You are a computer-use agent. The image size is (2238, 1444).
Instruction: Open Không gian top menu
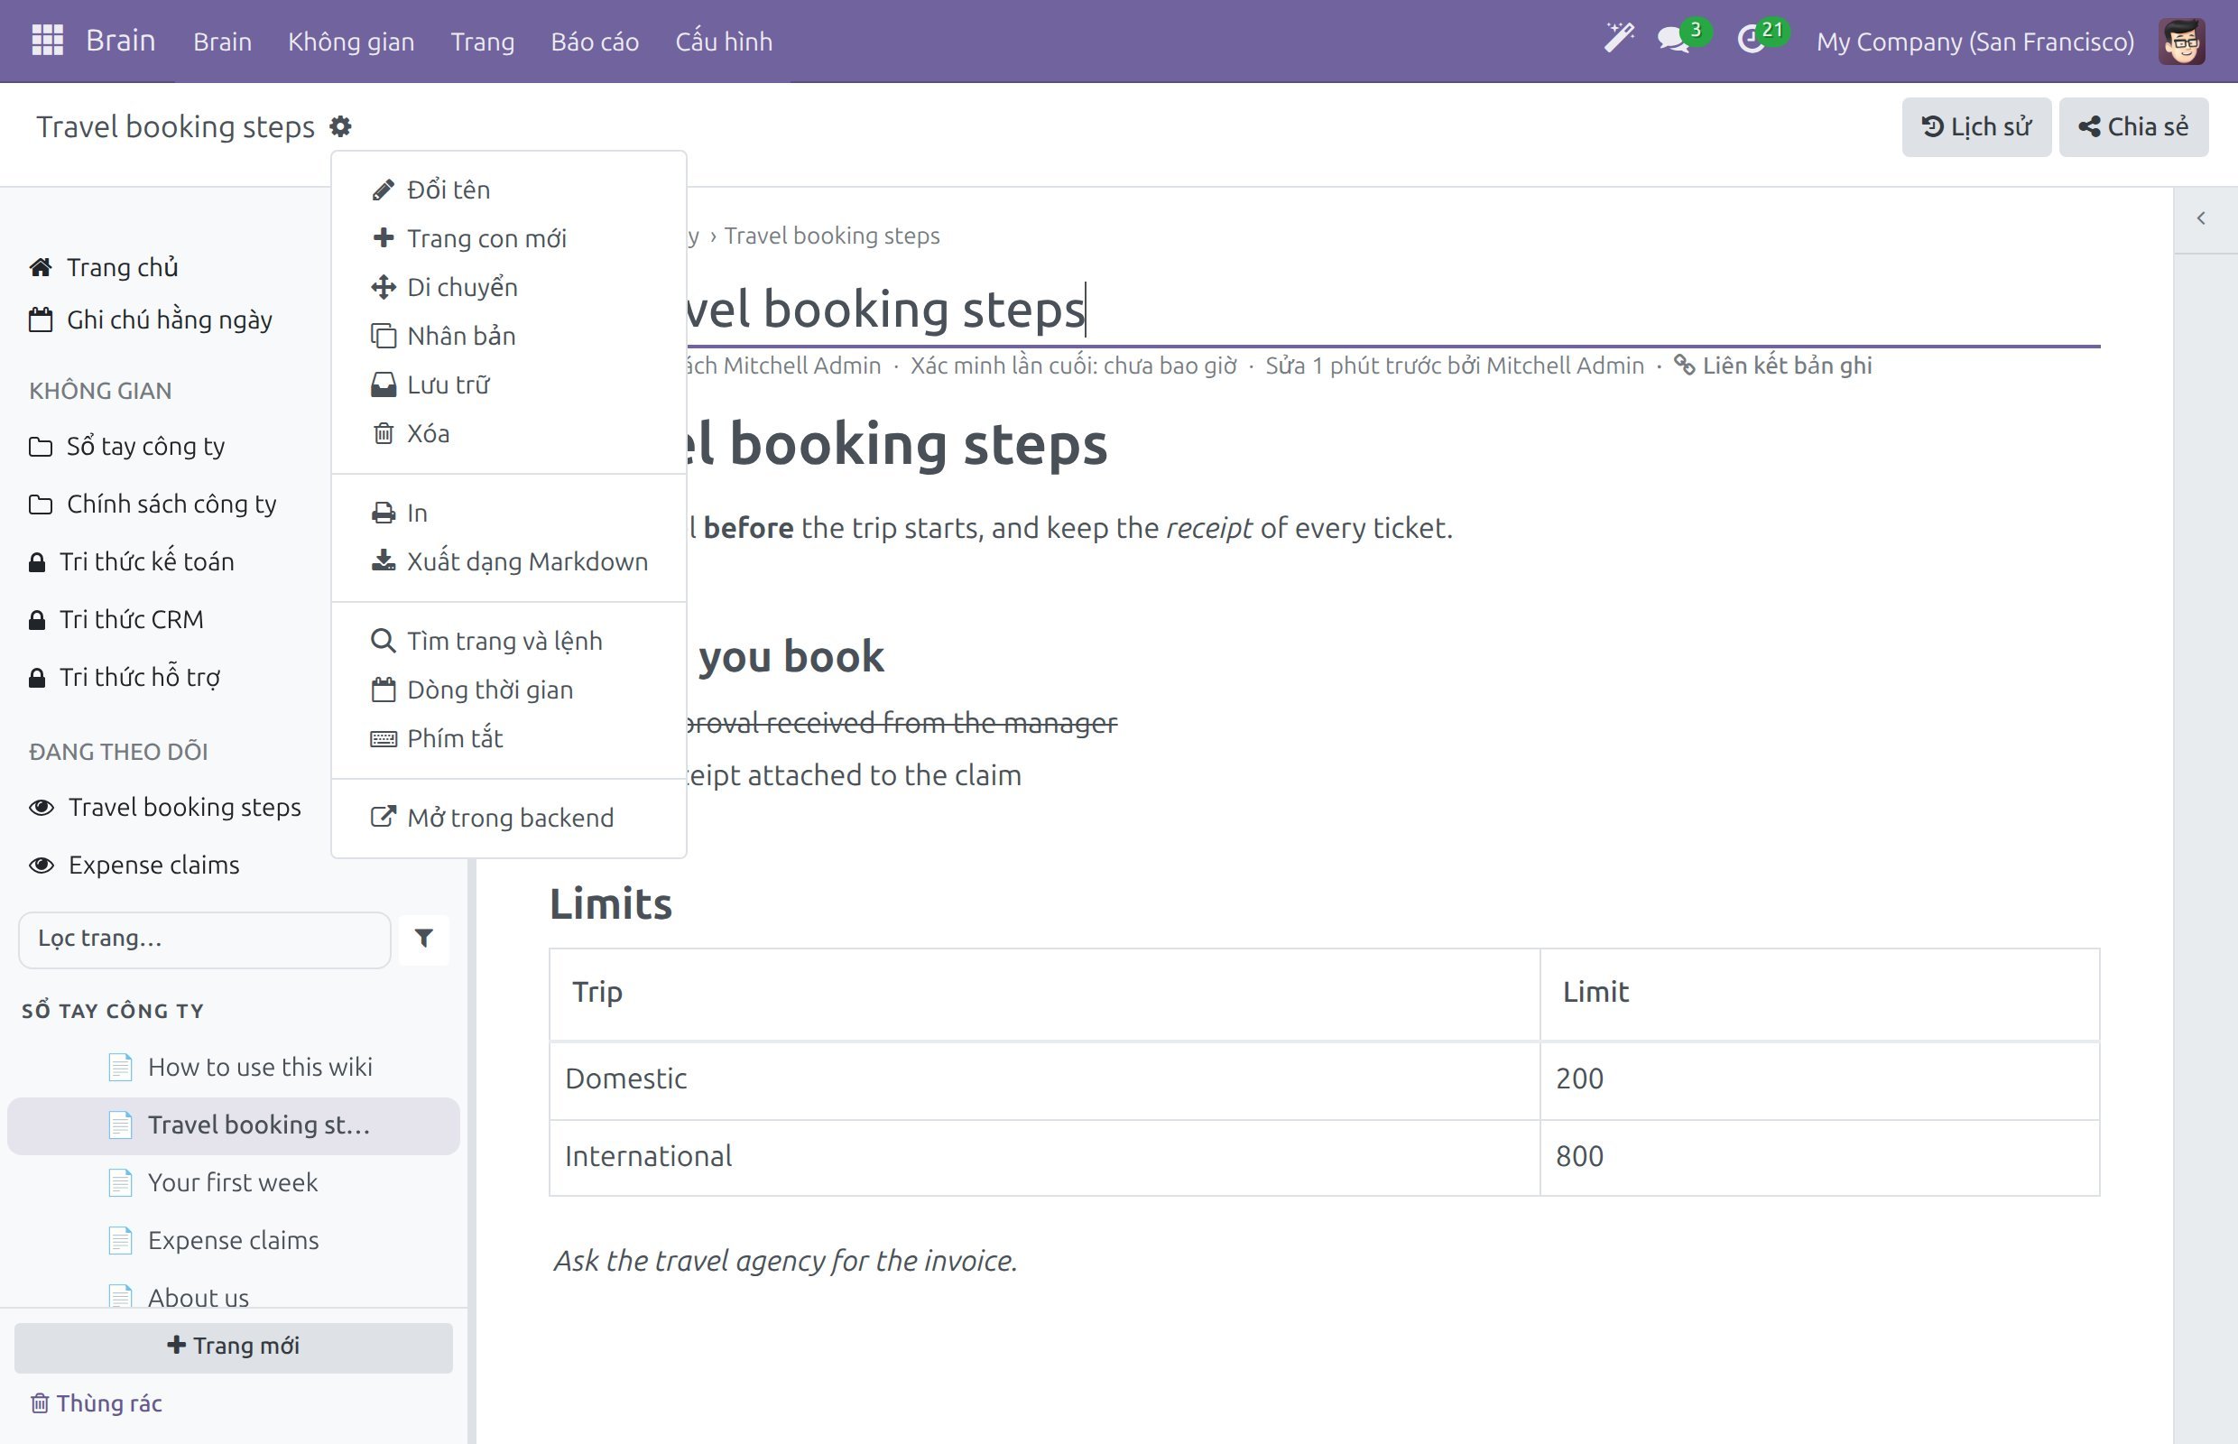click(351, 42)
